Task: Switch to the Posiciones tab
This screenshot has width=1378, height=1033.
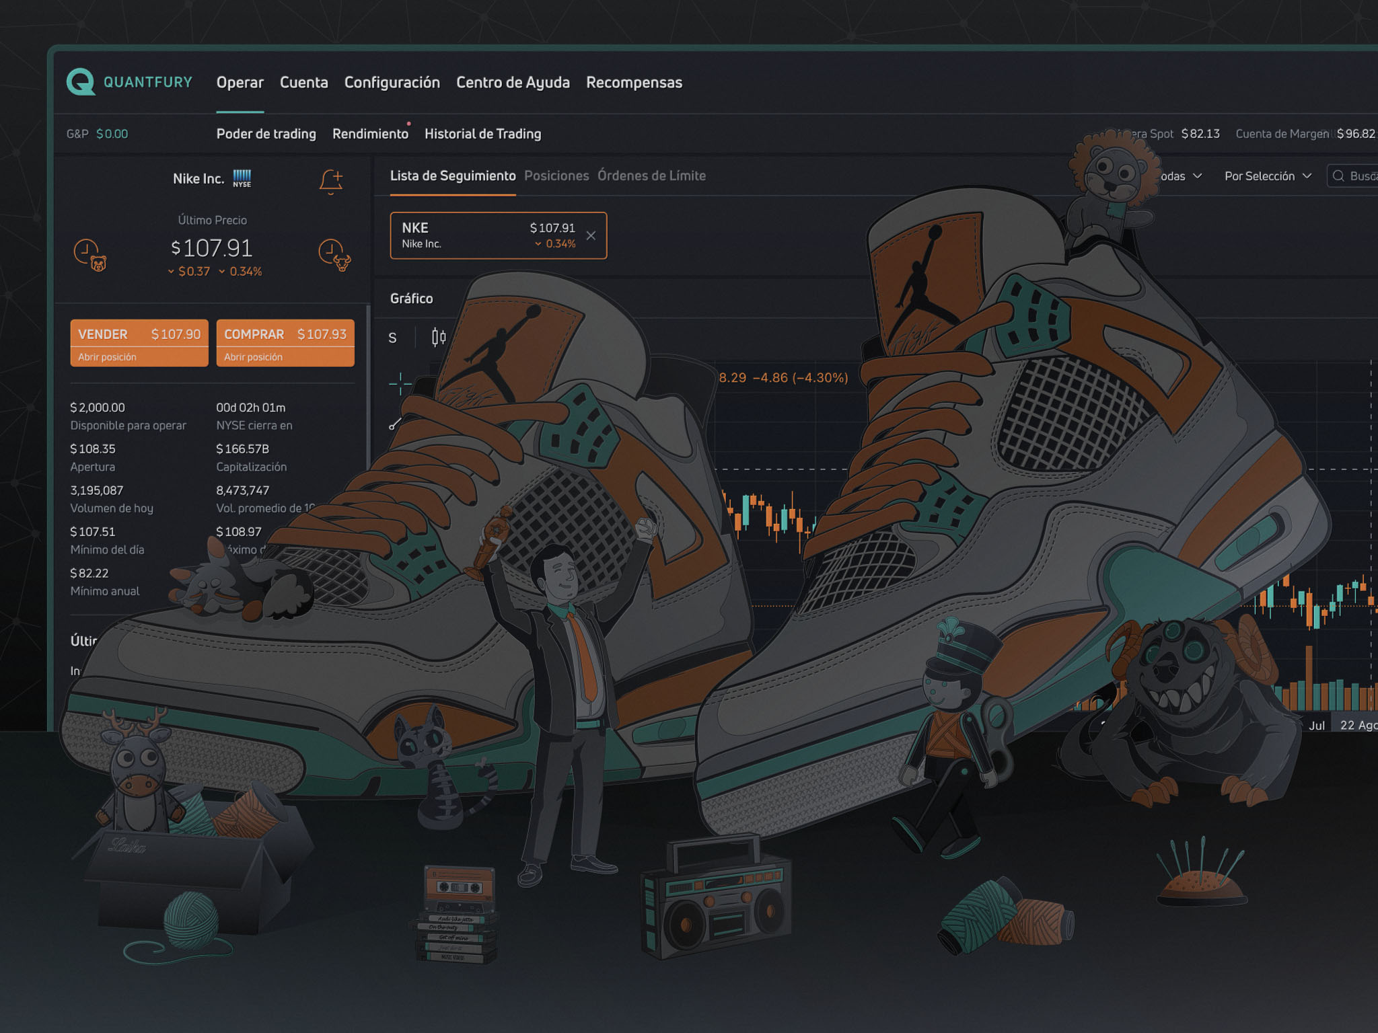Action: [x=557, y=176]
